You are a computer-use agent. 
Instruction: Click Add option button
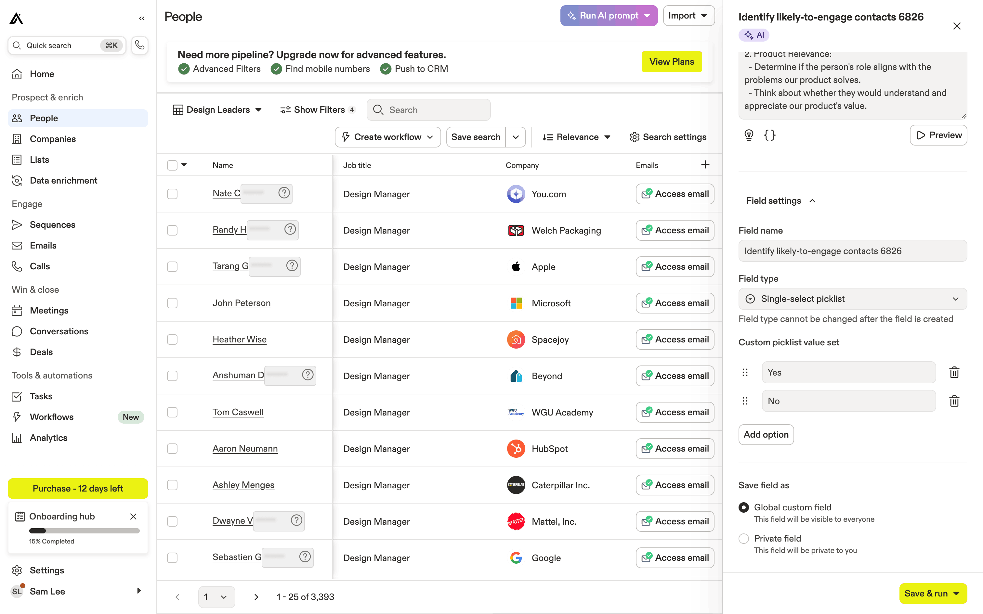point(766,435)
